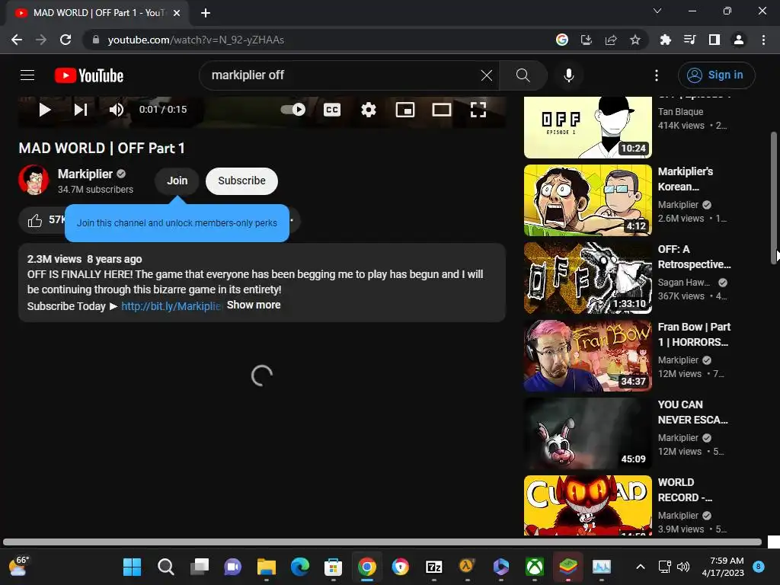
Task: Click the youtube.com address bar
Action: 318,40
